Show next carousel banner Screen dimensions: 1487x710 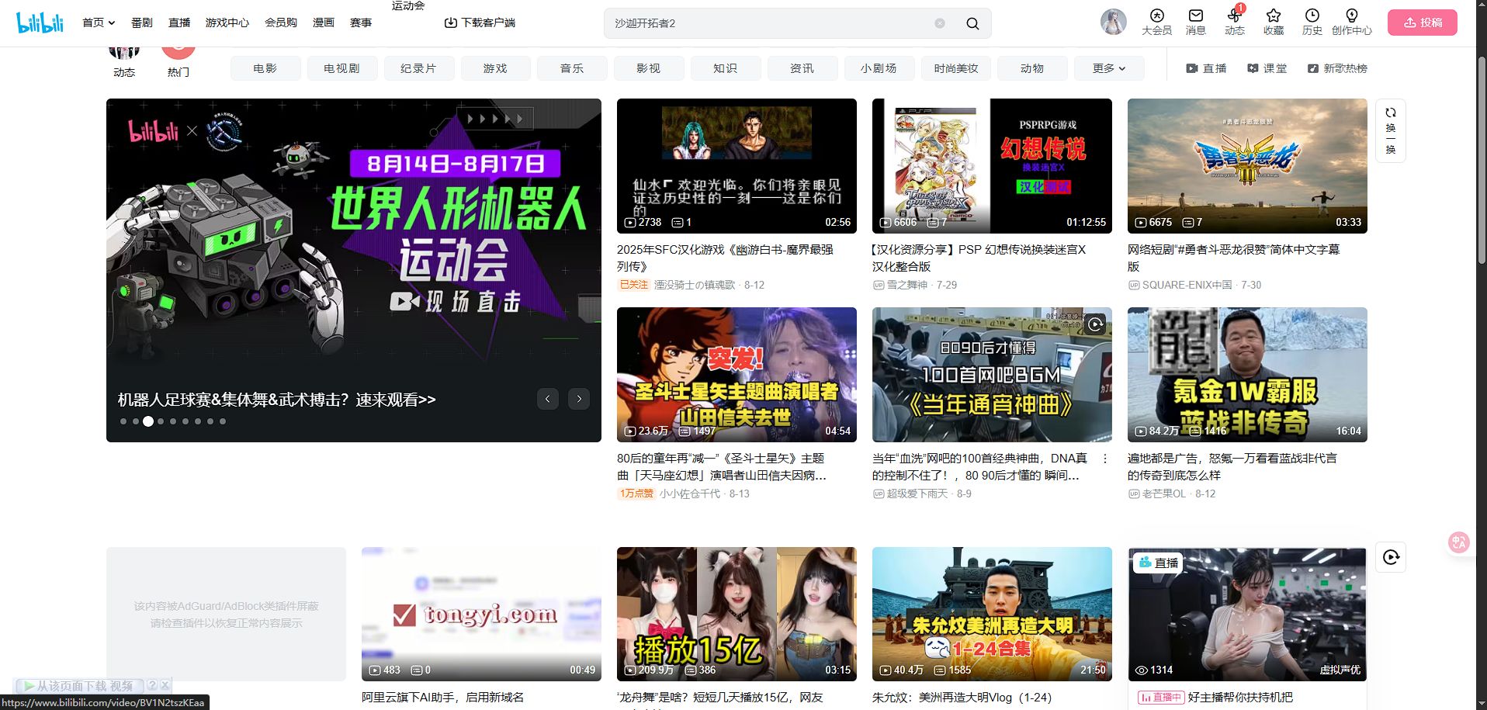click(579, 399)
